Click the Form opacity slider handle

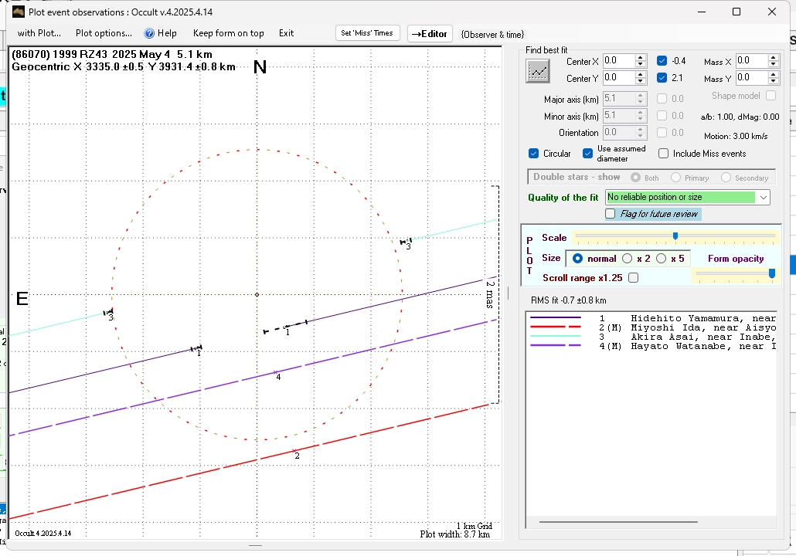coord(771,273)
